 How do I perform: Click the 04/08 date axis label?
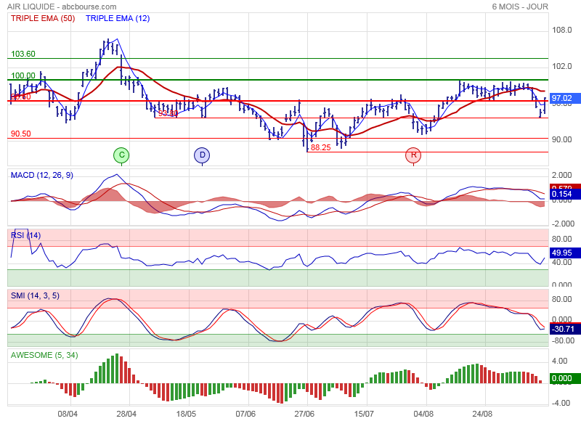423,414
